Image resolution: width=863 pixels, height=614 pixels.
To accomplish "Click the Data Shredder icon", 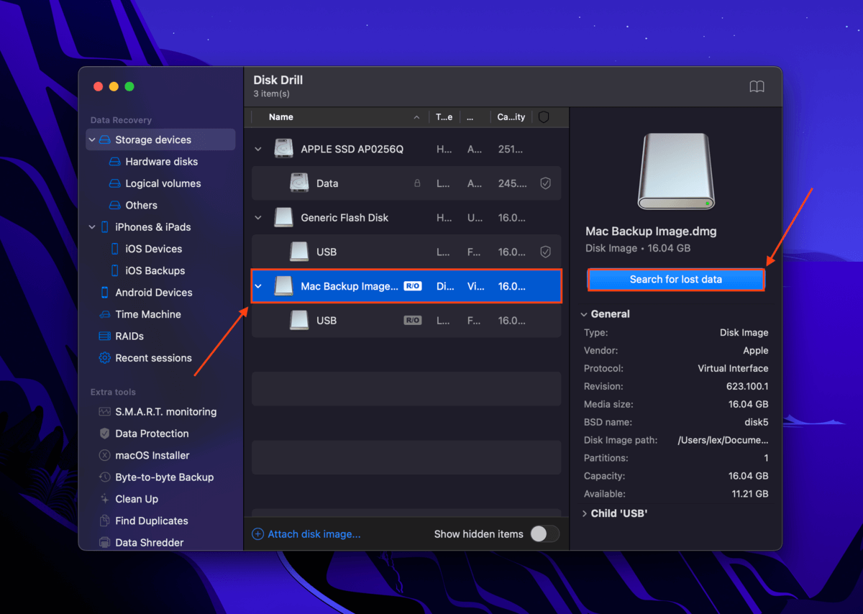I will coord(105,543).
